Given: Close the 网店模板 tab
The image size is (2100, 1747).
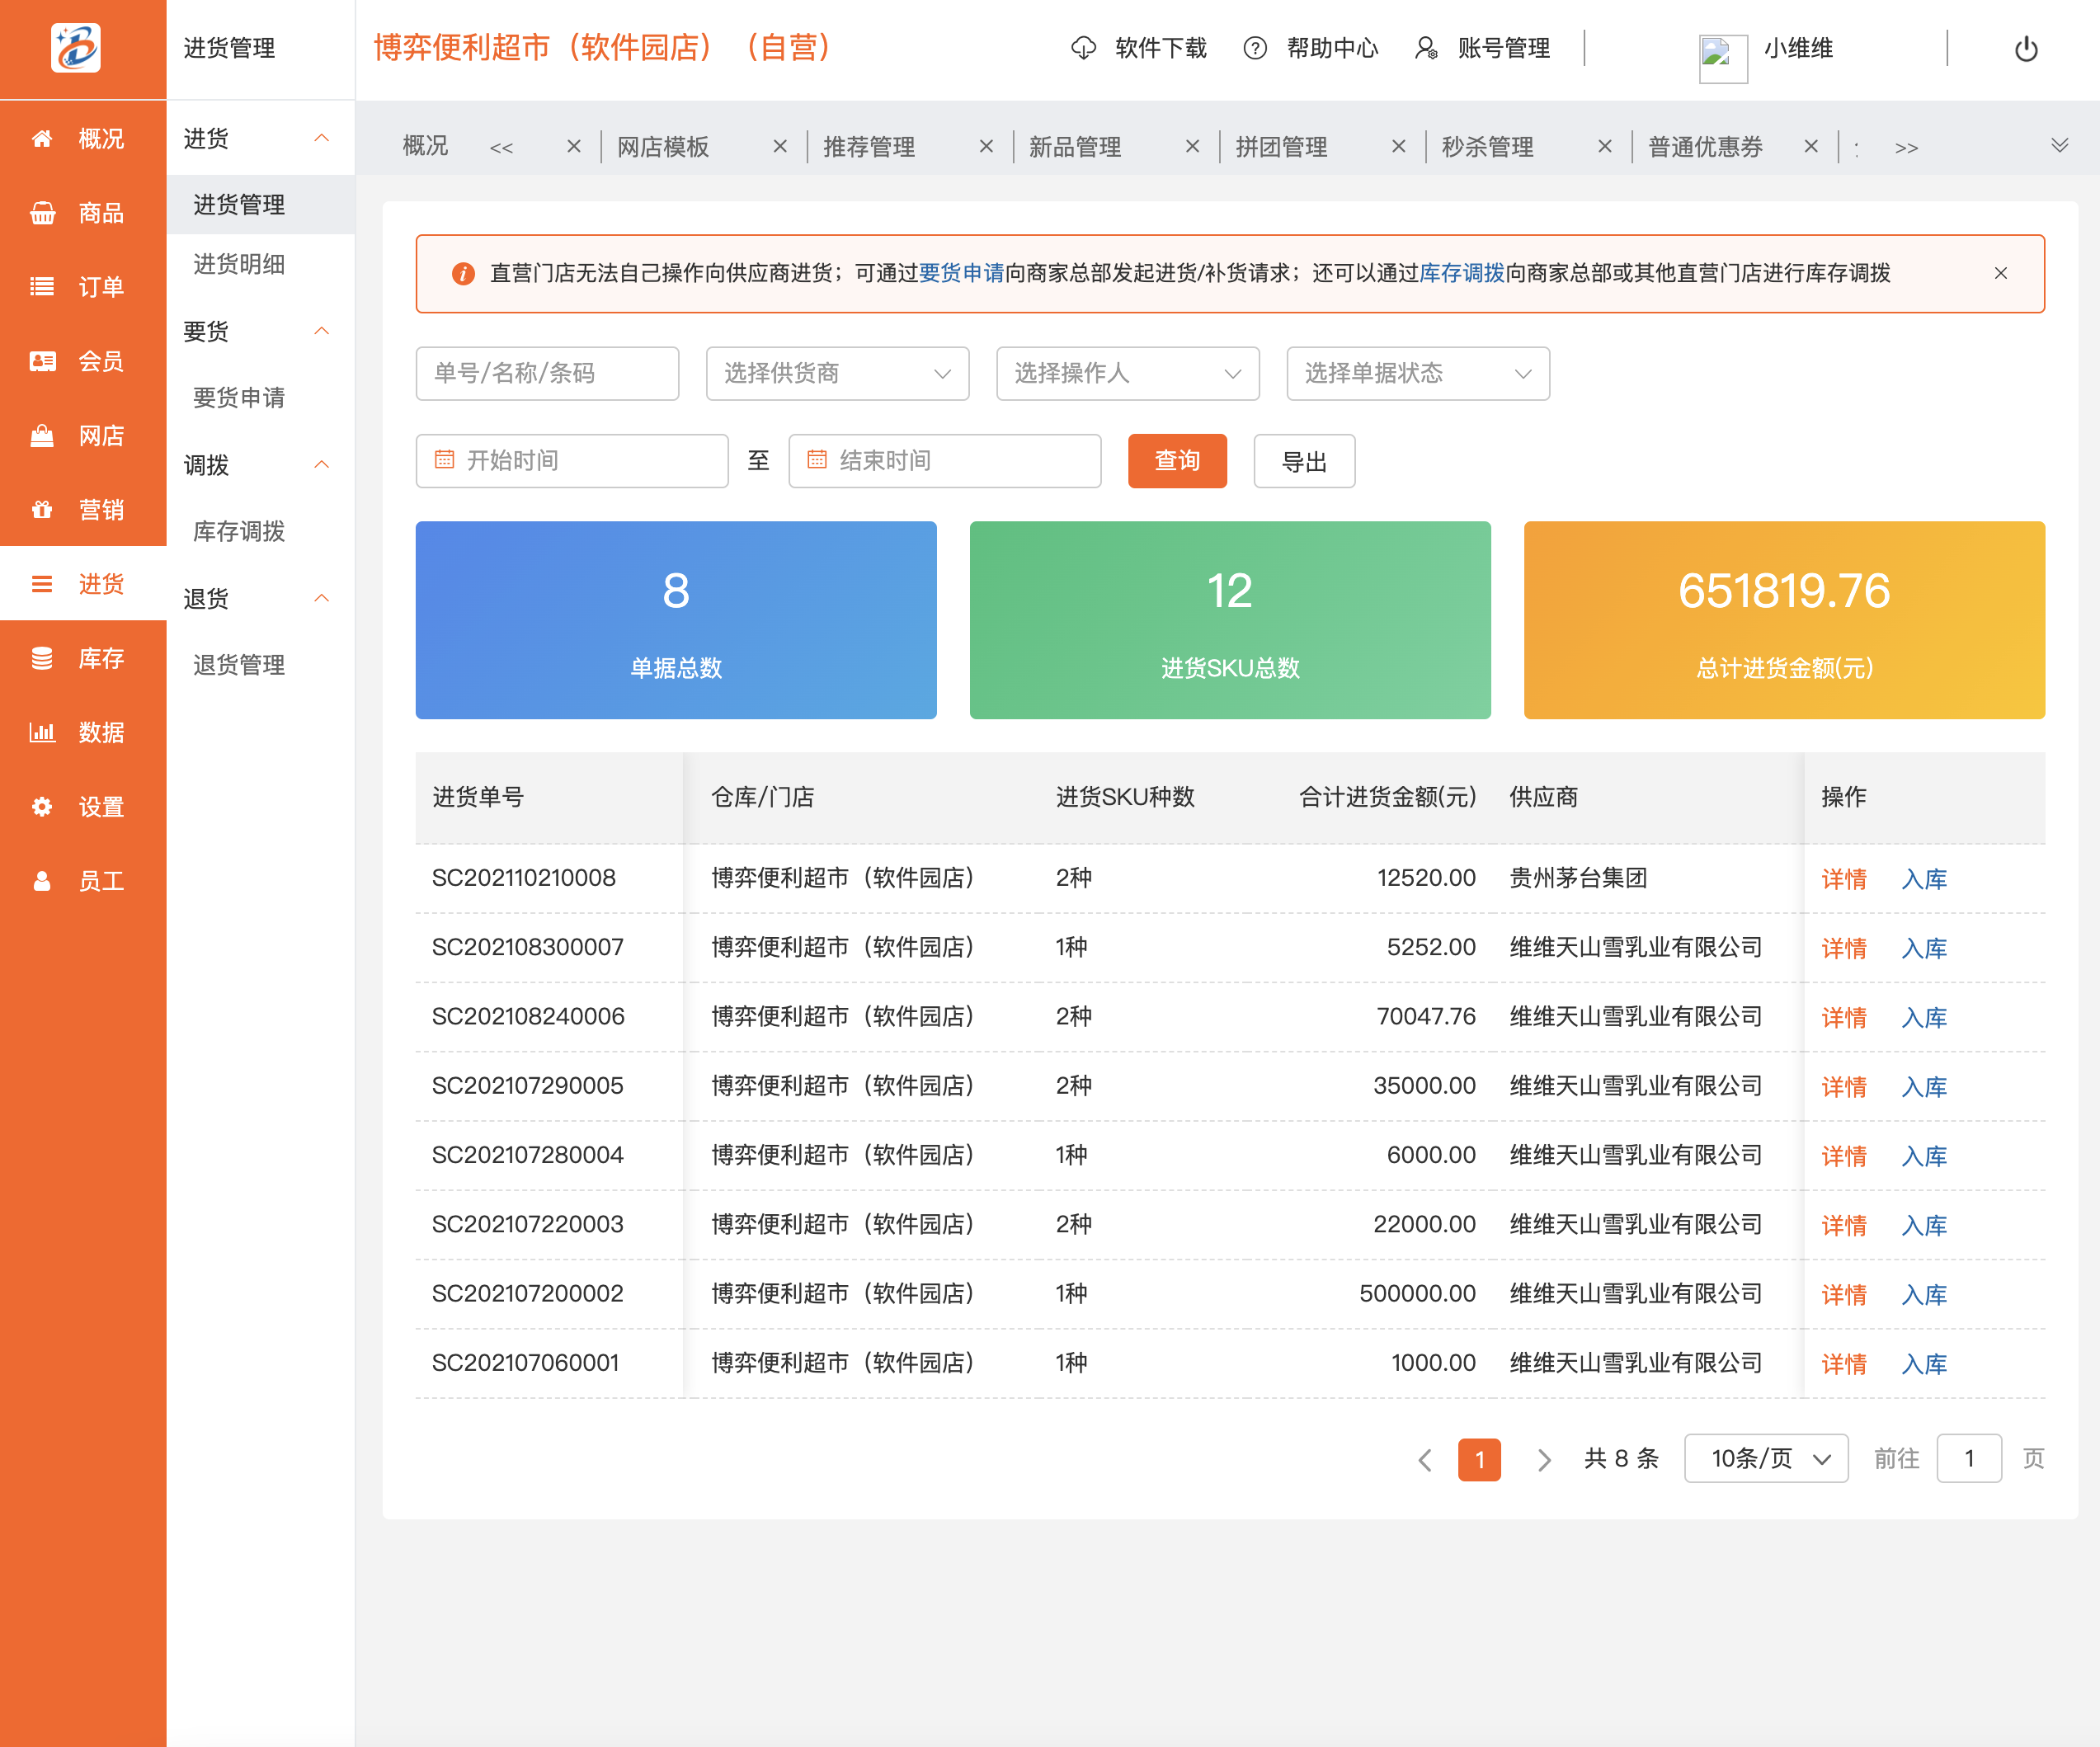Looking at the screenshot, I should click(780, 147).
